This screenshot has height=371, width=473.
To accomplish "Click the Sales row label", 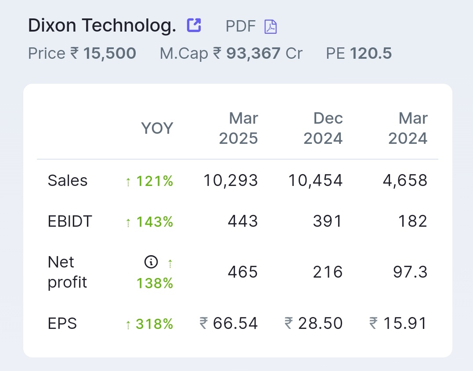I will coord(68,181).
